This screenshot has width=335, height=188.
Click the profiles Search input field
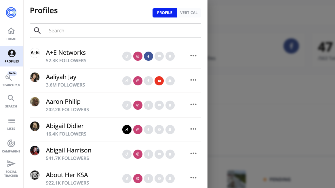click(x=115, y=31)
